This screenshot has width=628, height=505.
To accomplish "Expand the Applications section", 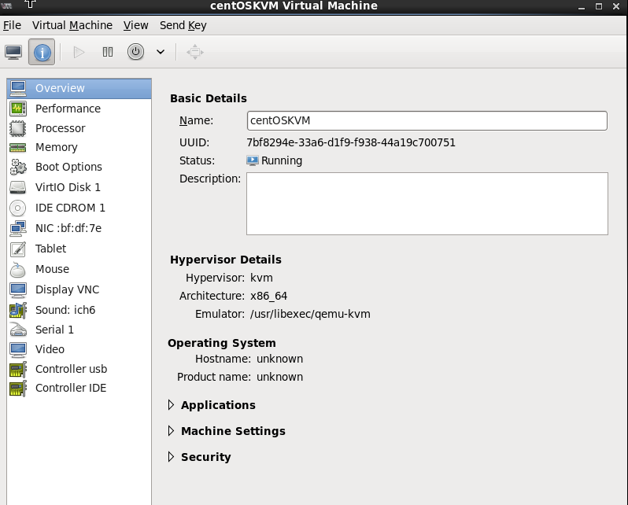I will coord(171,405).
